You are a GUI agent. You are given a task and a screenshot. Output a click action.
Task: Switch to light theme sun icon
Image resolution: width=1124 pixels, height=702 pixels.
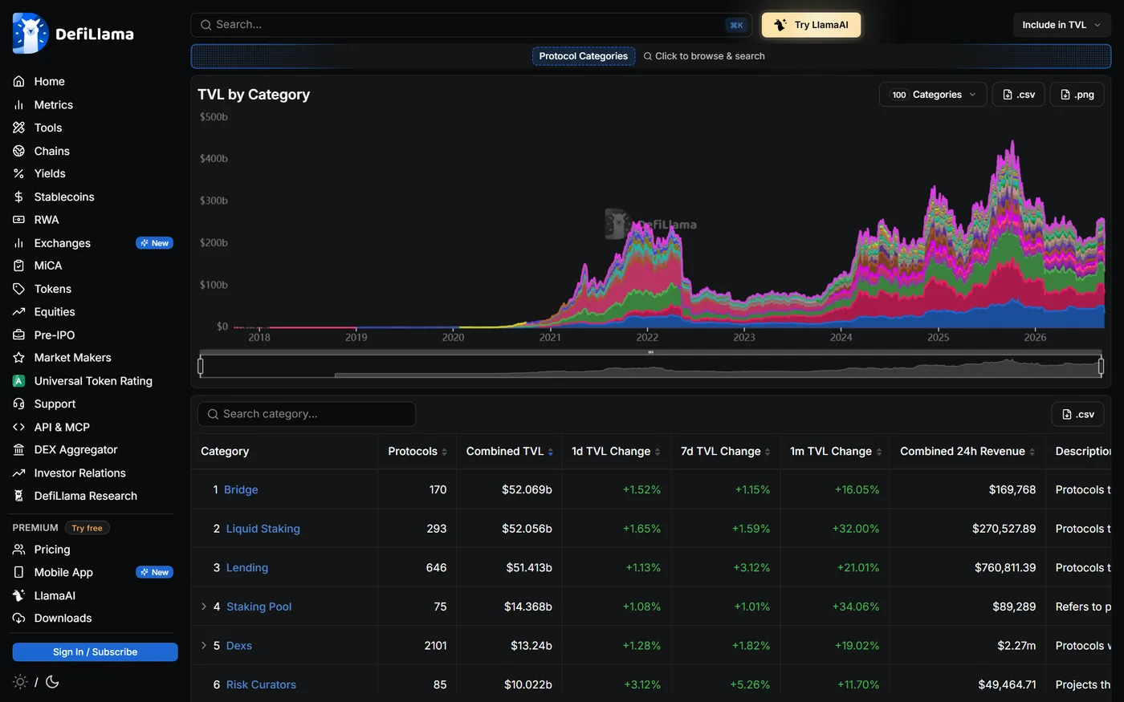[x=20, y=682]
